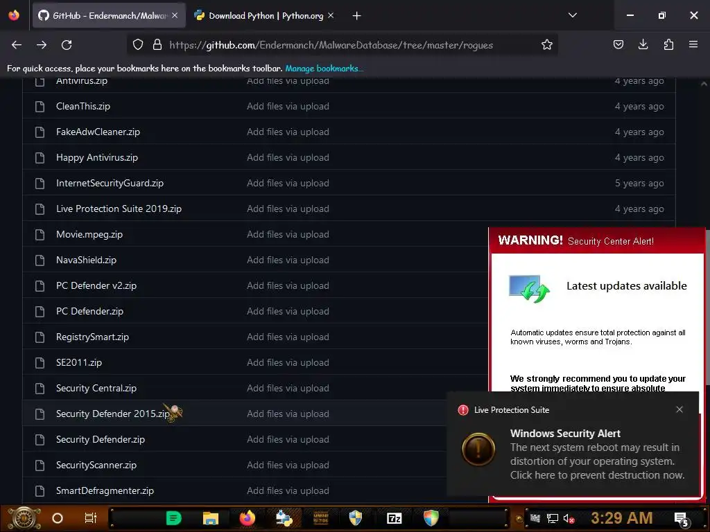Open SecurityScanner.zip file
This screenshot has width=710, height=532.
(96, 465)
